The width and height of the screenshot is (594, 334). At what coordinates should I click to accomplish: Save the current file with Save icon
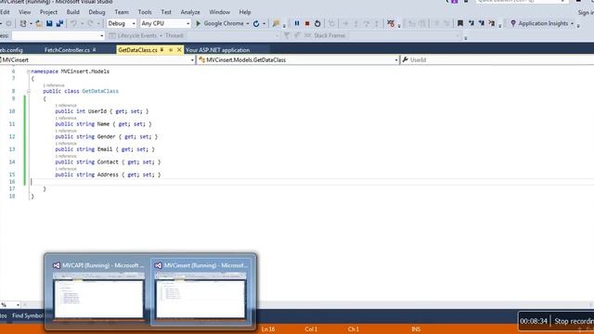(49, 23)
